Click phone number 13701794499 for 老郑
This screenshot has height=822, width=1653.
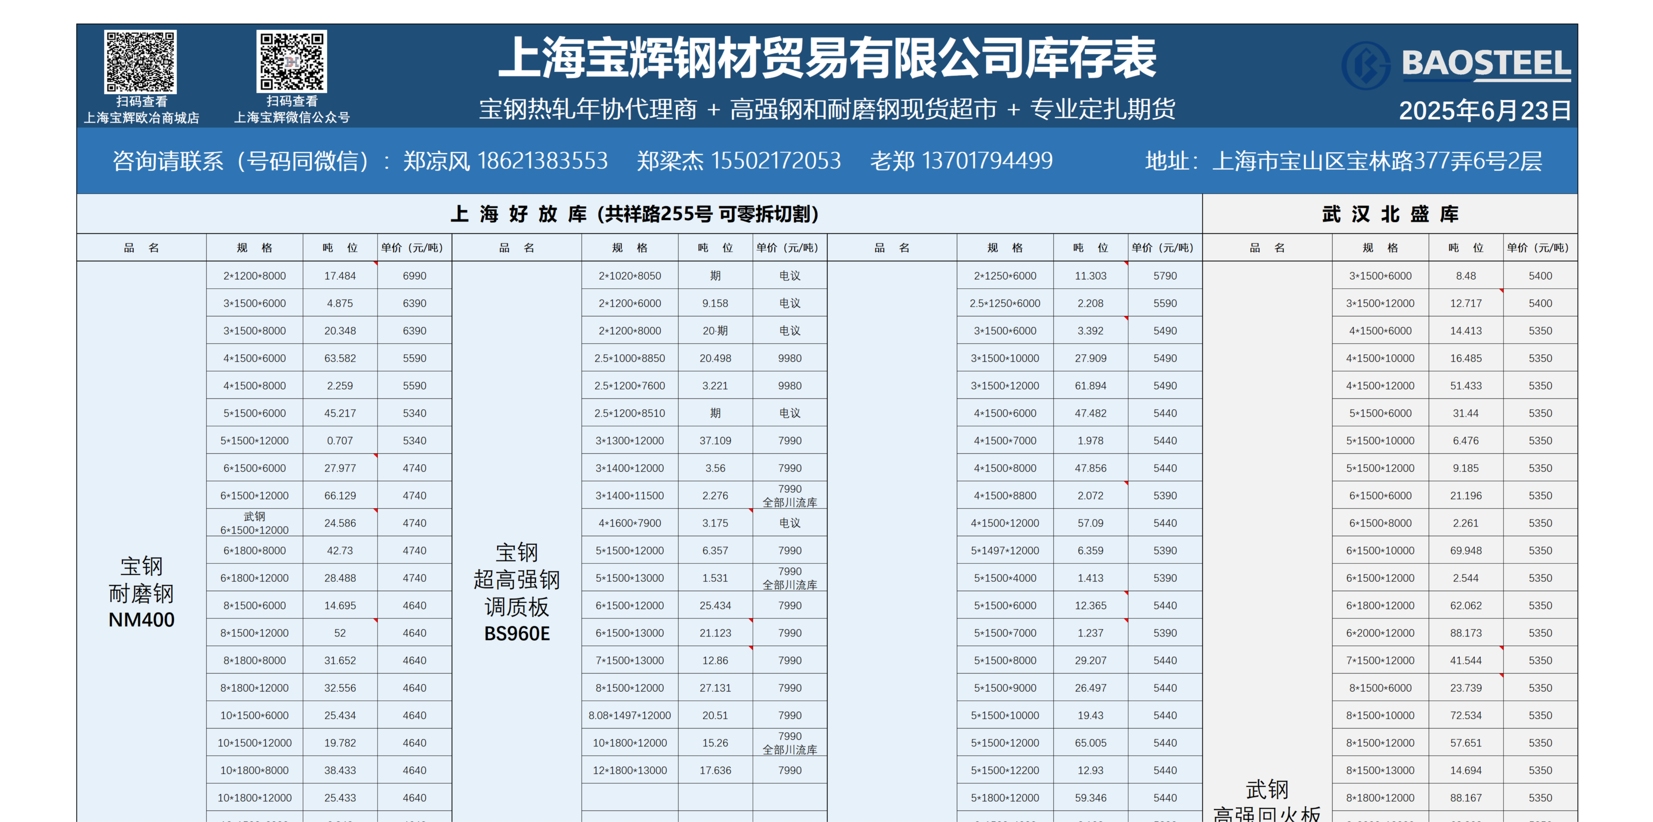[x=987, y=161]
